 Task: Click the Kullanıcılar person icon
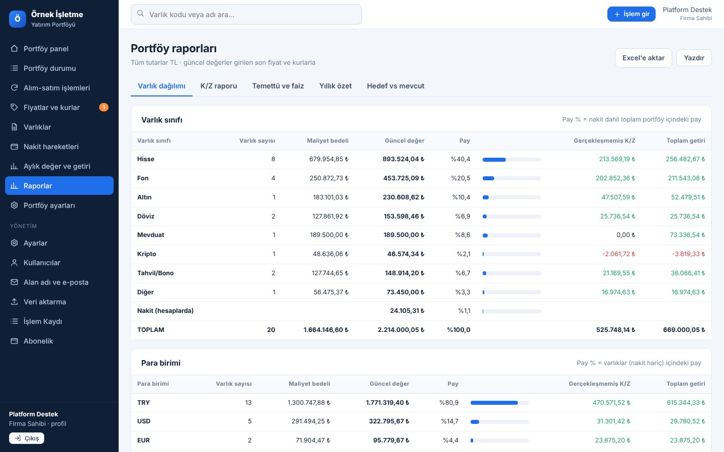(14, 263)
